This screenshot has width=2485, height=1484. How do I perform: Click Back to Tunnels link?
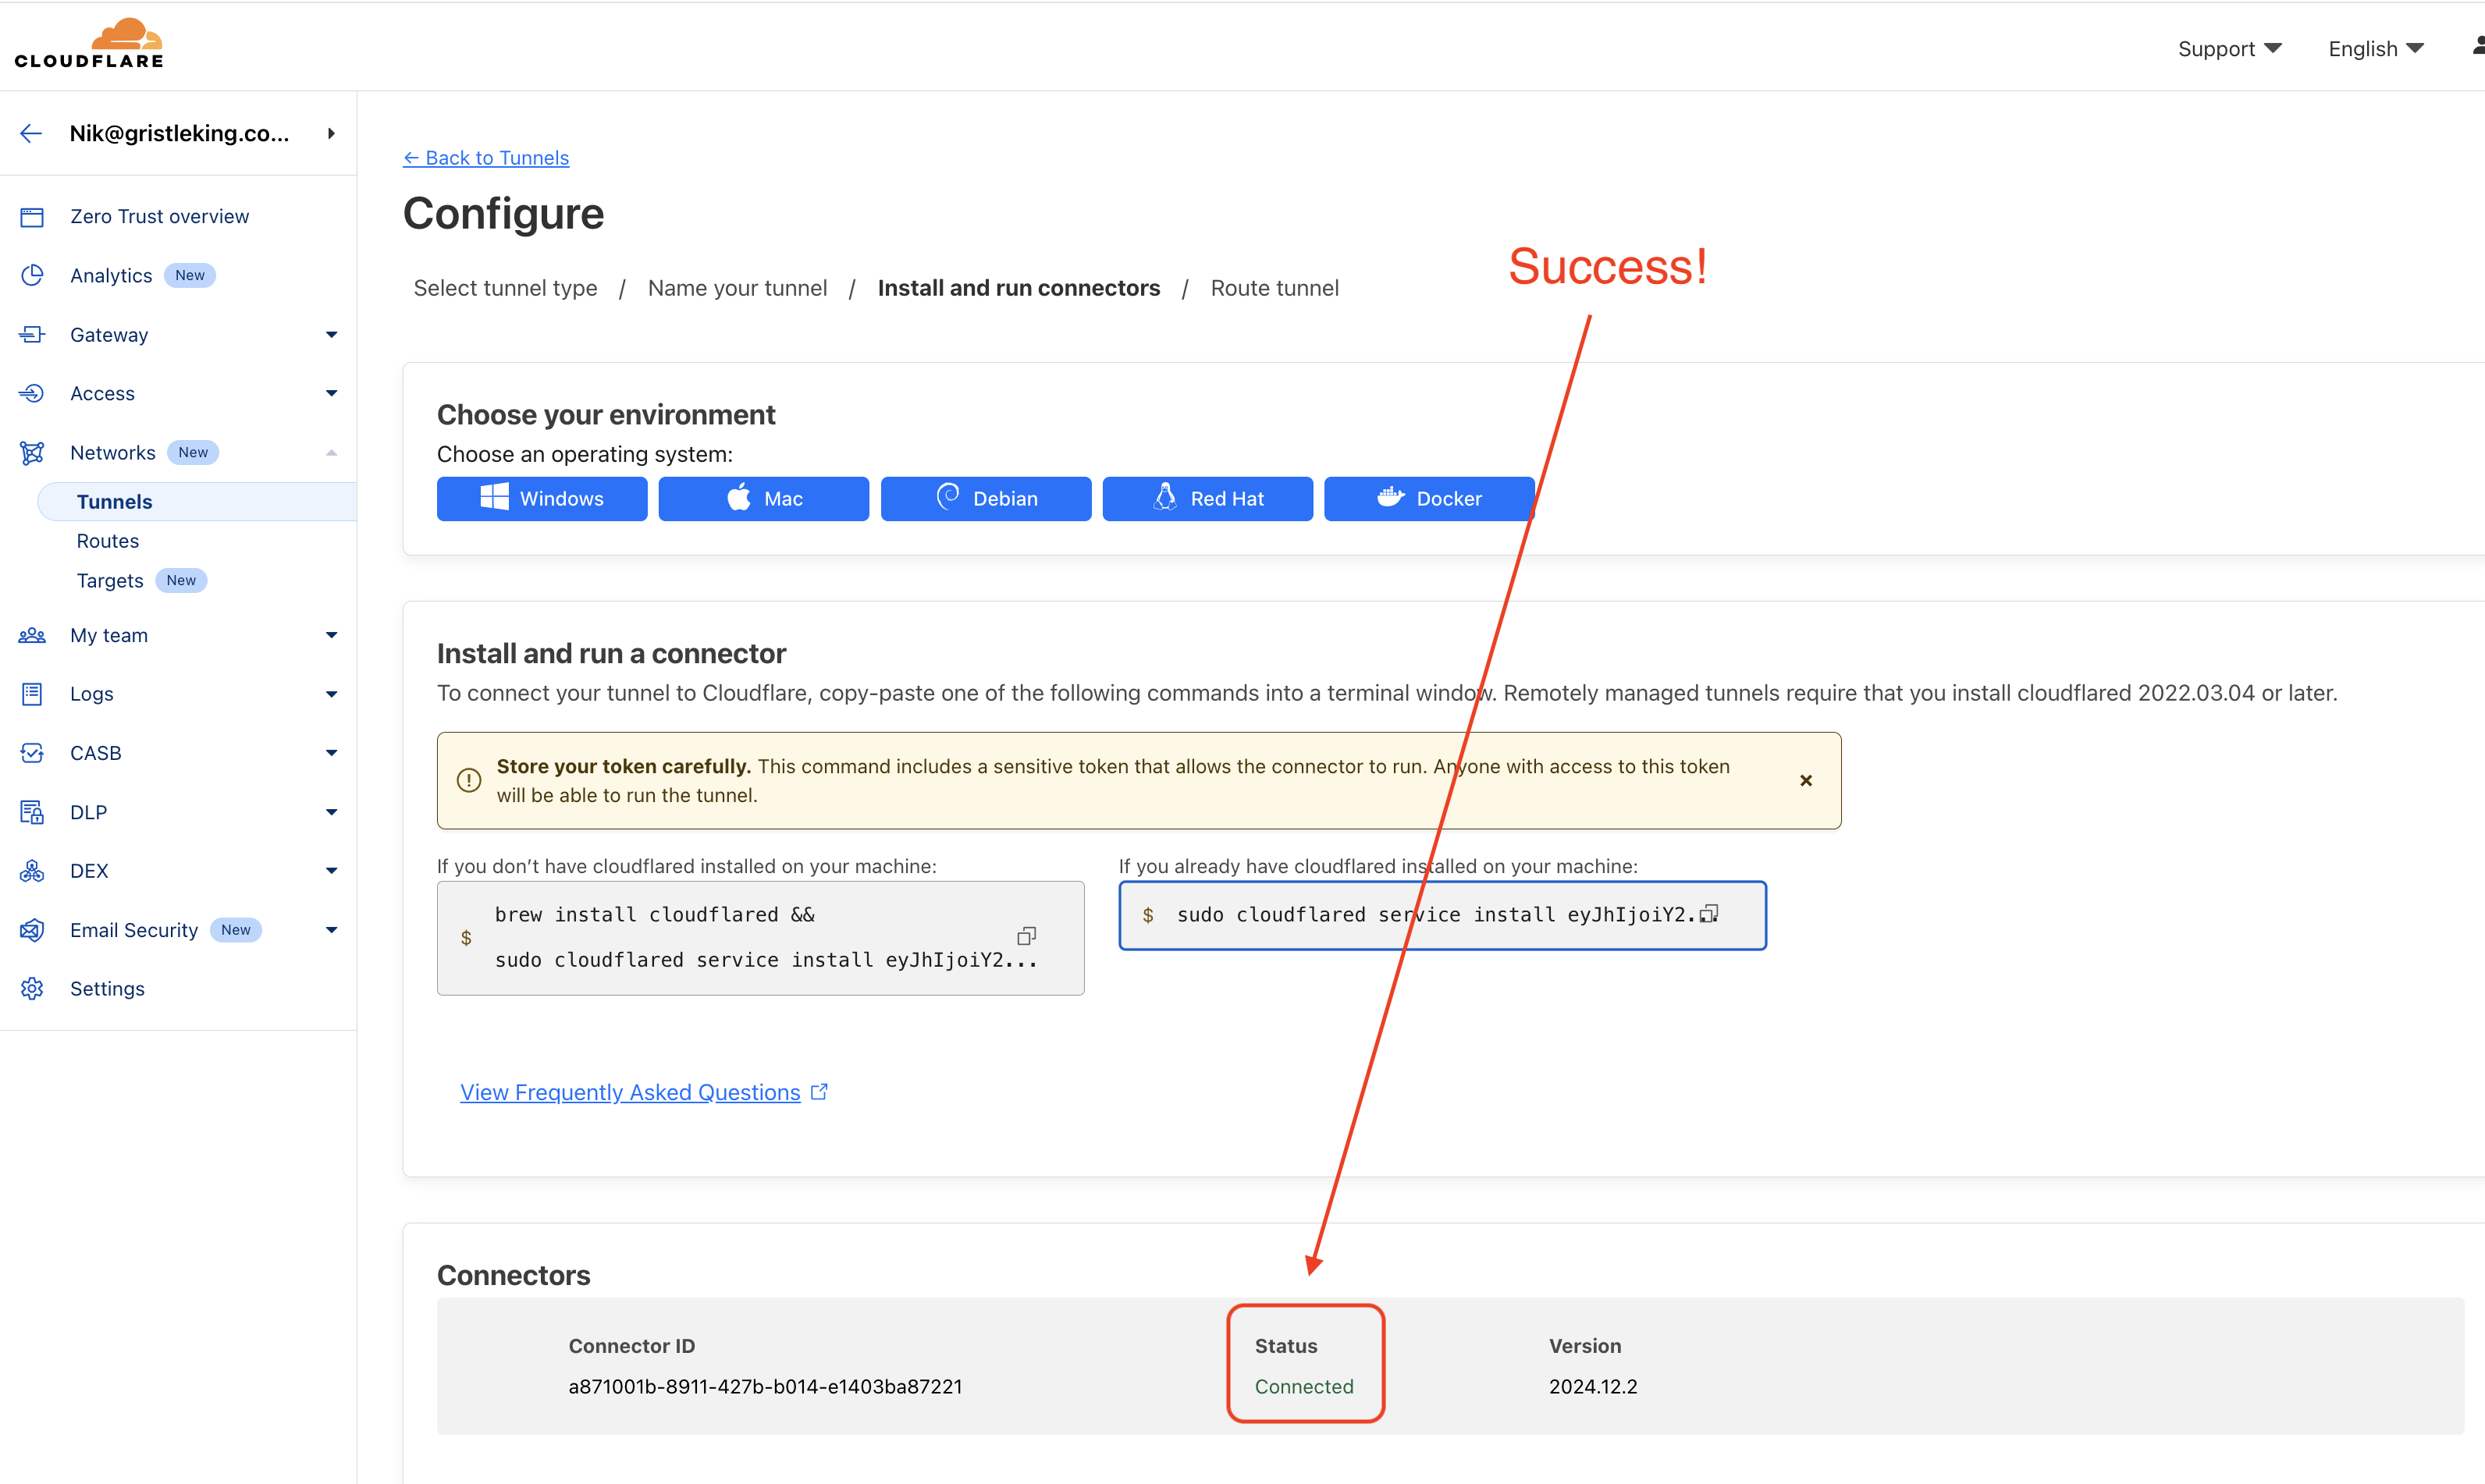484,158
